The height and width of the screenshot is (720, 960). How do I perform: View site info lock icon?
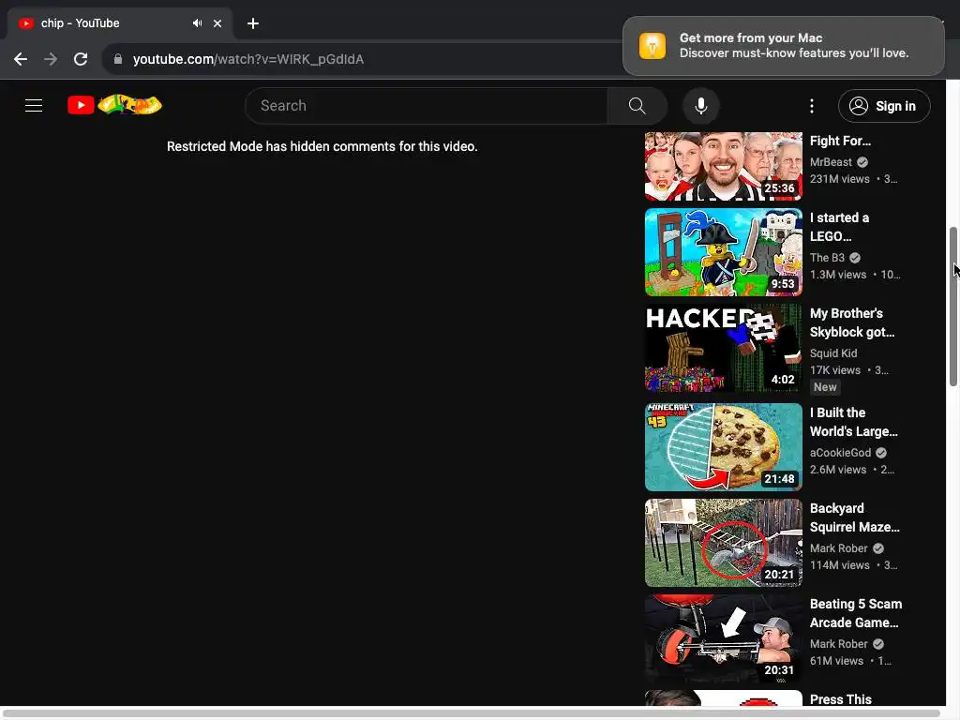[x=118, y=59]
